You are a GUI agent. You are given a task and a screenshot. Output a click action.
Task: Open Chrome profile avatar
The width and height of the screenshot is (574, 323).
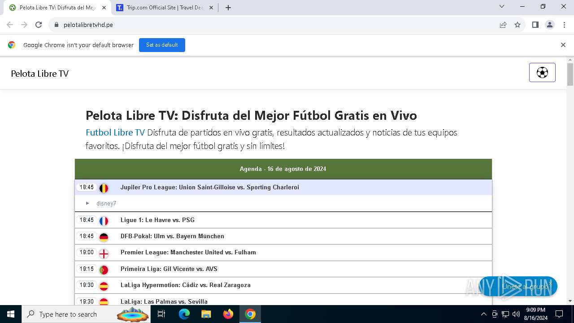[x=550, y=25]
